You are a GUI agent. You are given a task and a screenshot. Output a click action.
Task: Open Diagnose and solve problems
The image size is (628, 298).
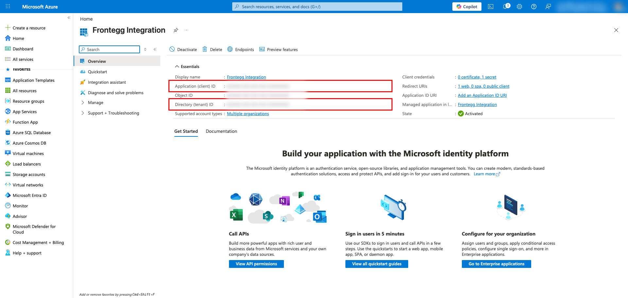pos(115,93)
